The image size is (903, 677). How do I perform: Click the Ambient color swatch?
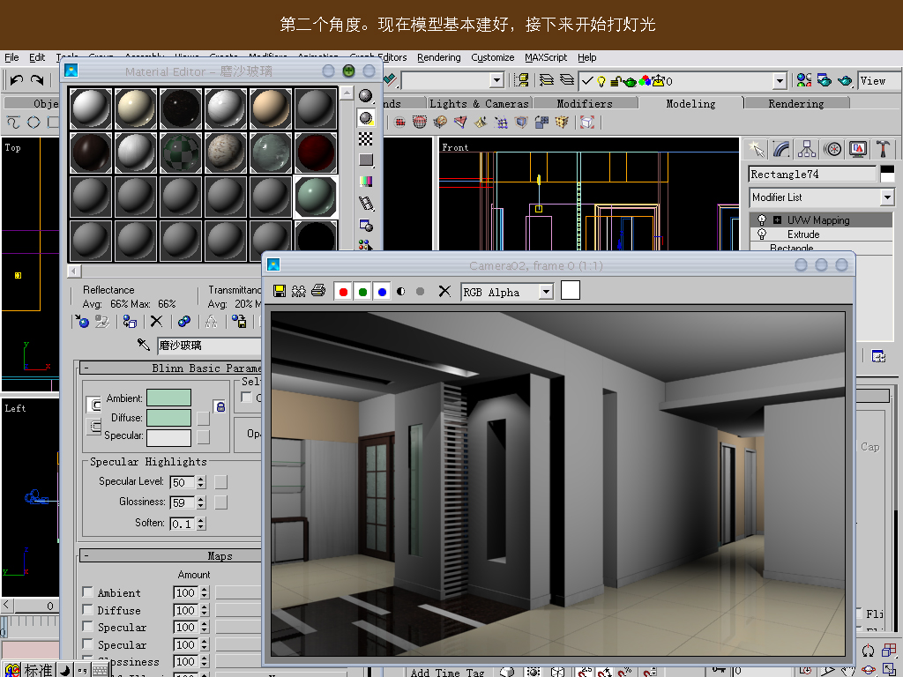click(168, 398)
